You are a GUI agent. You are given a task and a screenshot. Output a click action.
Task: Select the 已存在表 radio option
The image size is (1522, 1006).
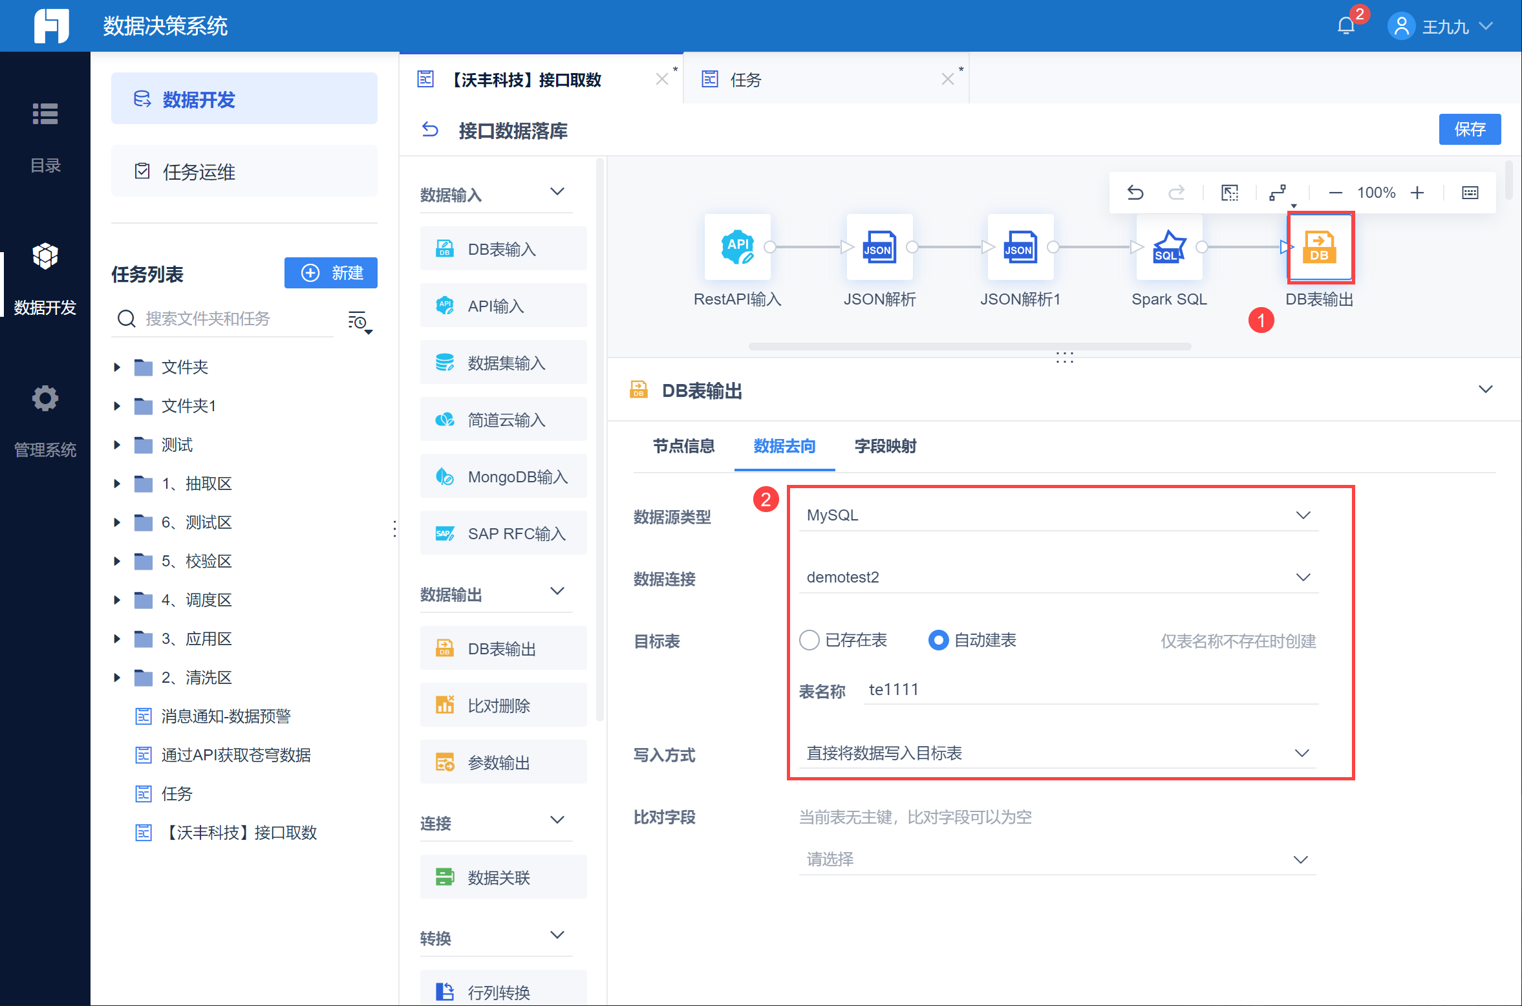click(809, 640)
